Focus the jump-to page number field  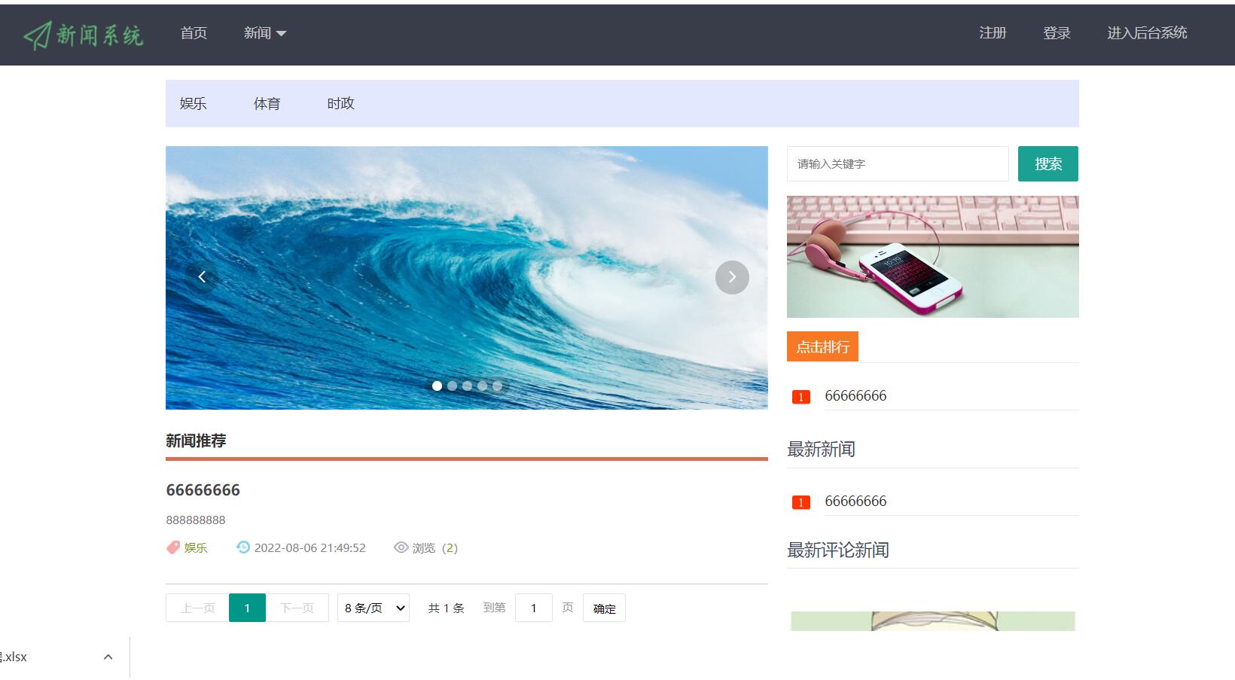[534, 608]
